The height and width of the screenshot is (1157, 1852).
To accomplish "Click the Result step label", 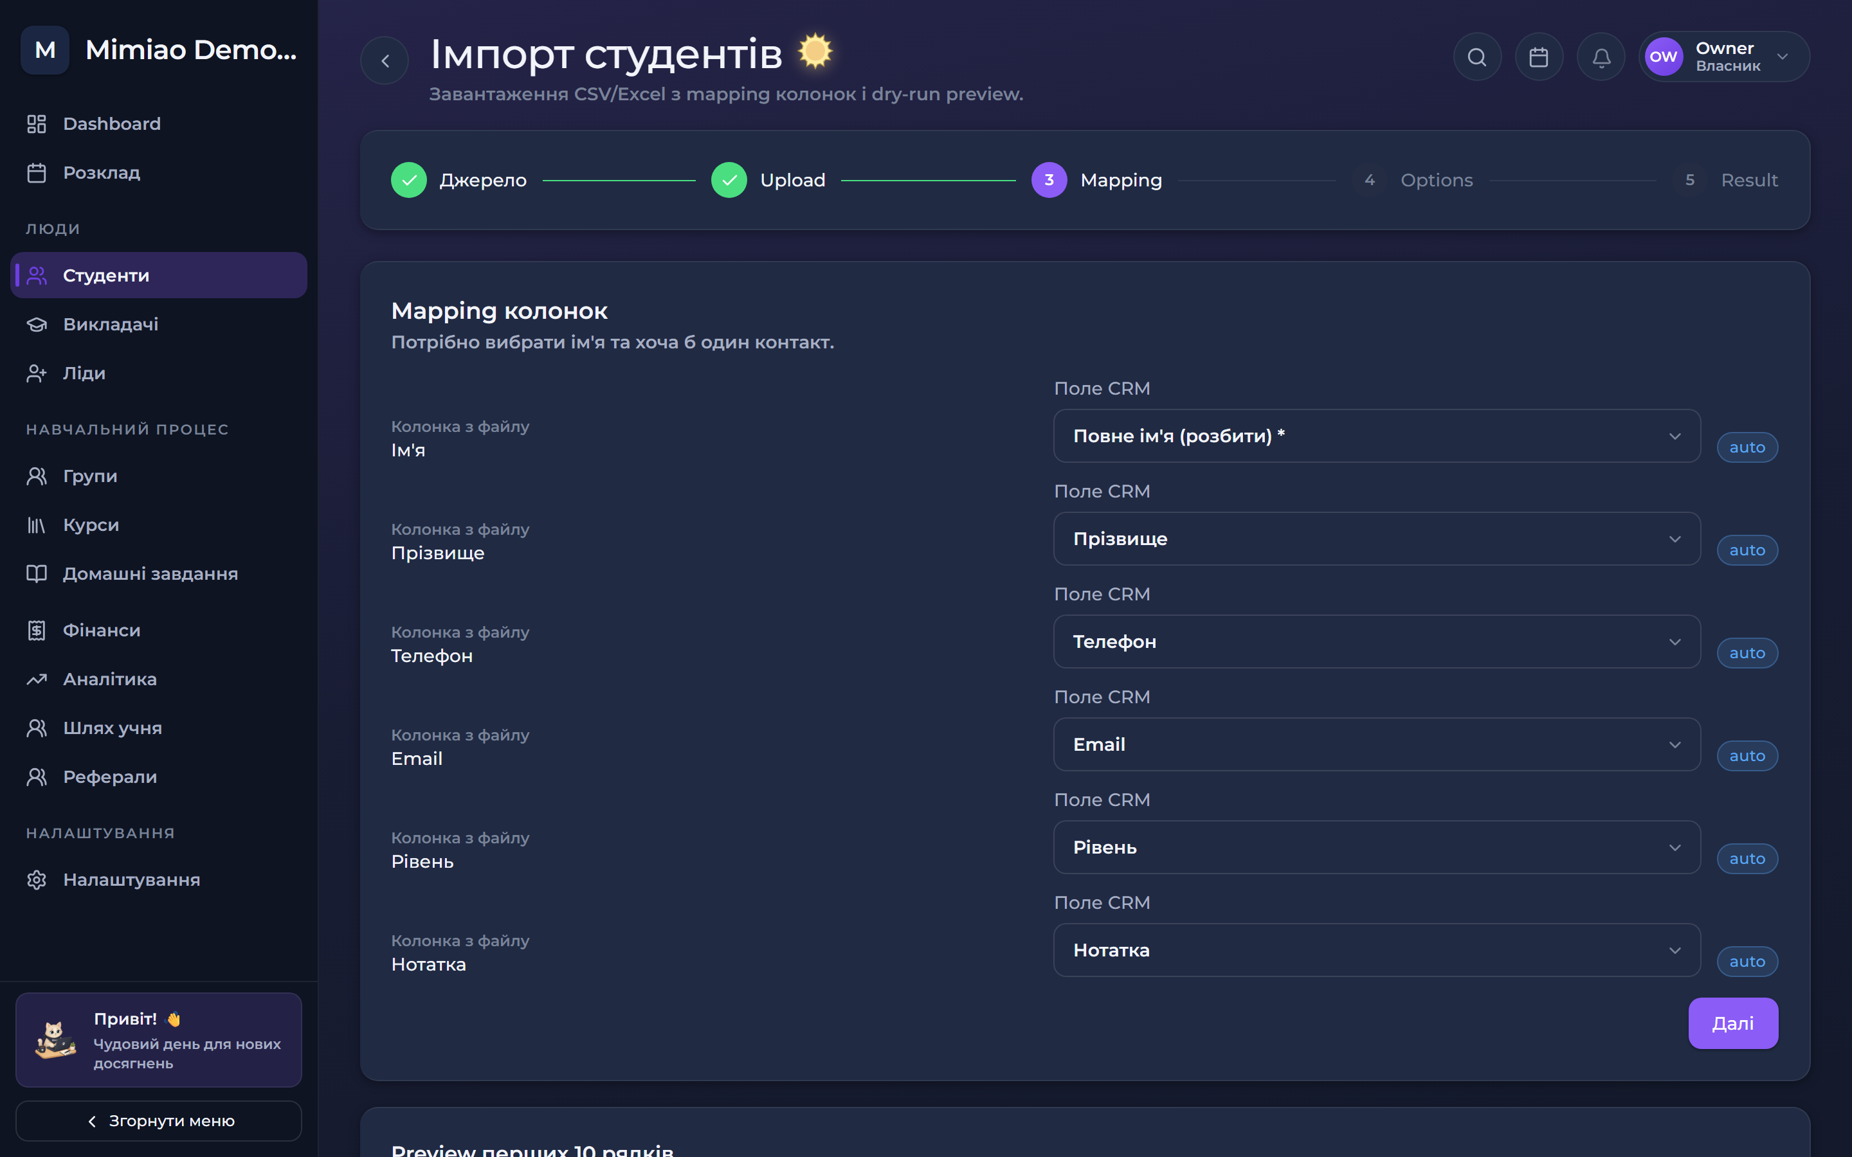I will pos(1750,181).
